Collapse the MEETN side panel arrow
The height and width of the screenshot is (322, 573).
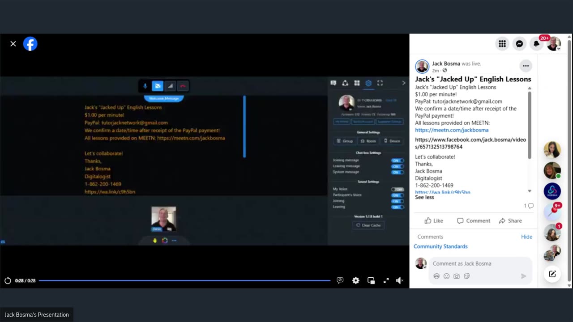[403, 83]
